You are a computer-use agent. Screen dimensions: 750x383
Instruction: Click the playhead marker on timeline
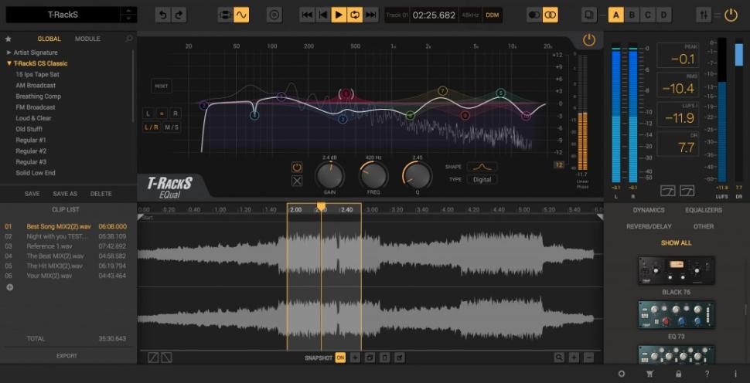point(322,206)
